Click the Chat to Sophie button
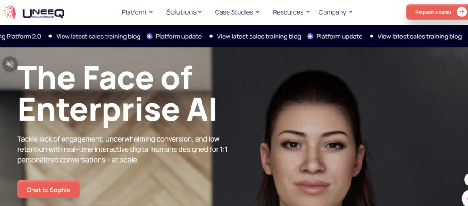468x206 pixels. 48,190
